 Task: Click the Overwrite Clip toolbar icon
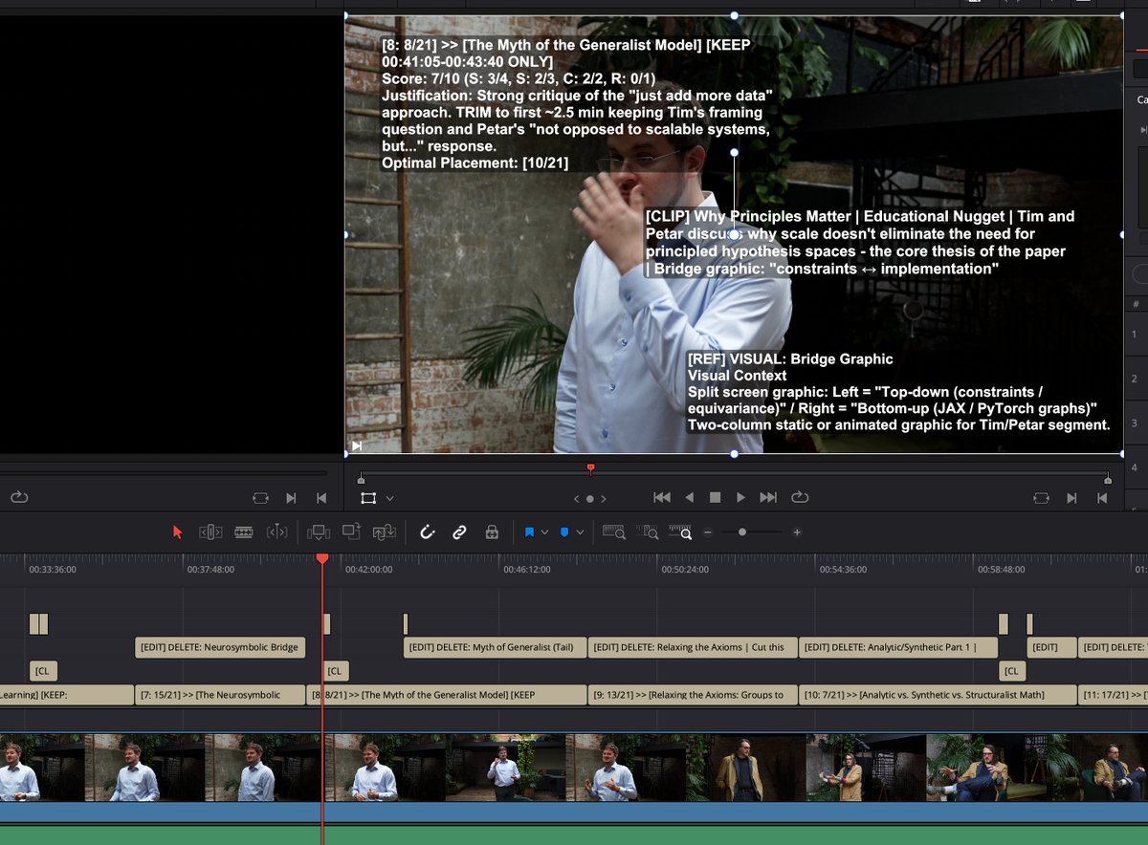pos(351,532)
